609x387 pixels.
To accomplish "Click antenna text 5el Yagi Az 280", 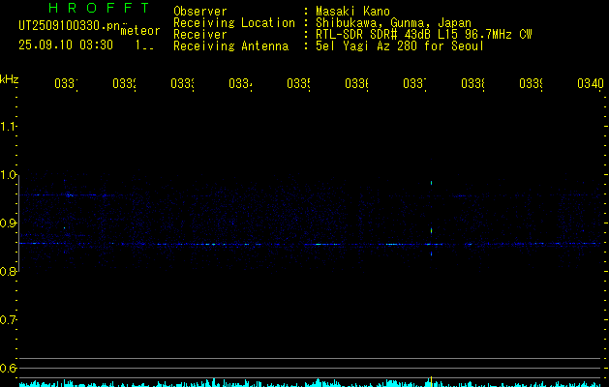I will (368, 46).
